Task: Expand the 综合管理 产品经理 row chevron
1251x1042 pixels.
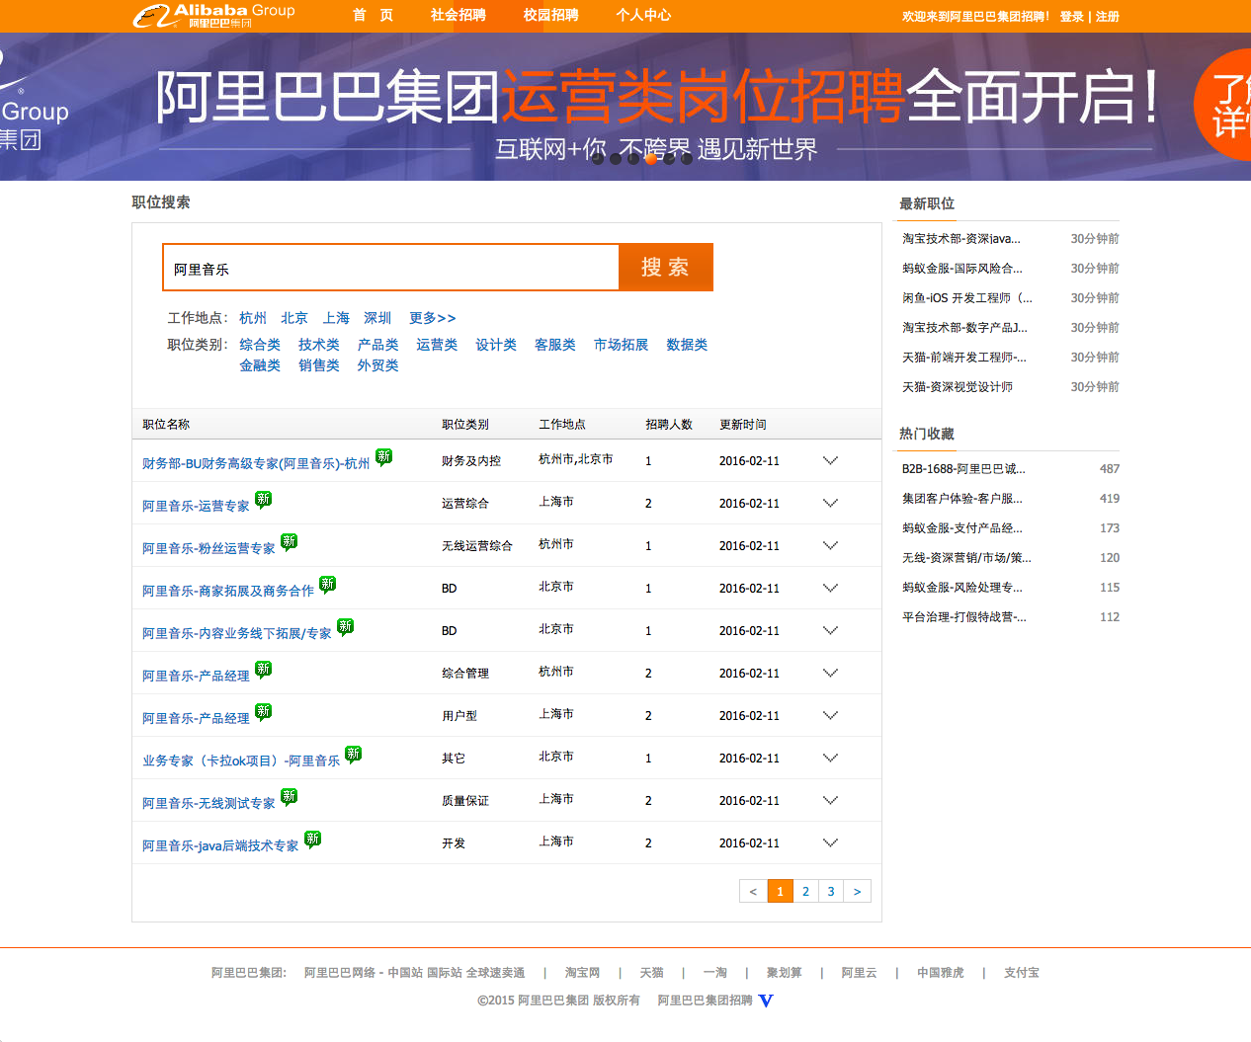Action: 830,673
